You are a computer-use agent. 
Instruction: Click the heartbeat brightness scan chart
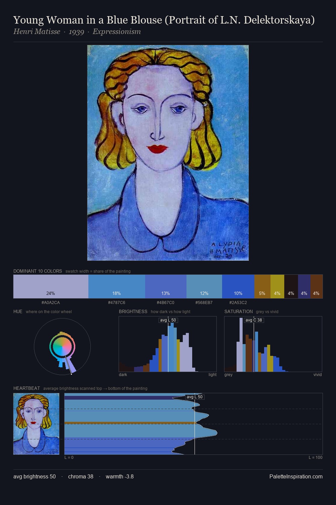coord(194,424)
